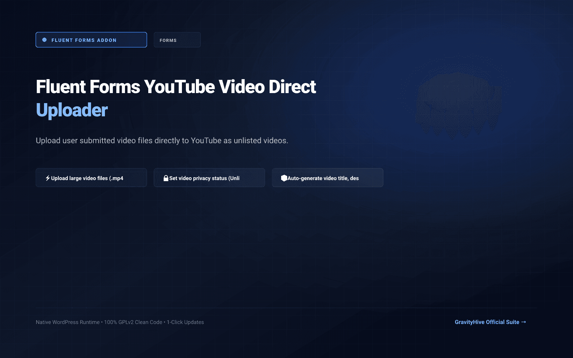Select the Auto-generate video title chip
This screenshot has height=358, width=573.
click(x=328, y=178)
